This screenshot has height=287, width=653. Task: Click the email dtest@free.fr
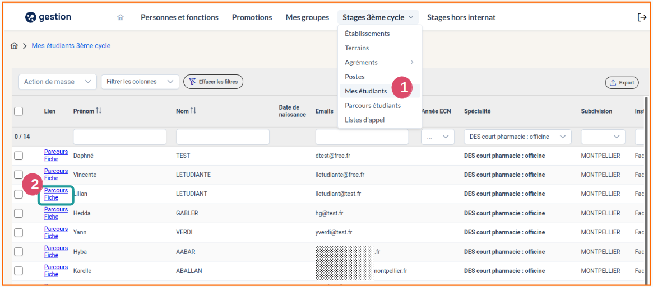(332, 156)
